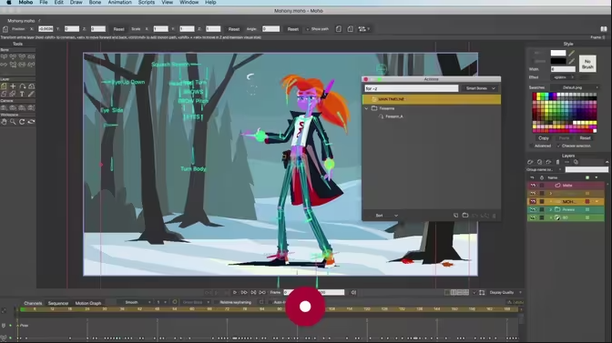The image size is (612, 343).
Task: Click the fill color eyedropper in Style
Action: click(x=571, y=53)
